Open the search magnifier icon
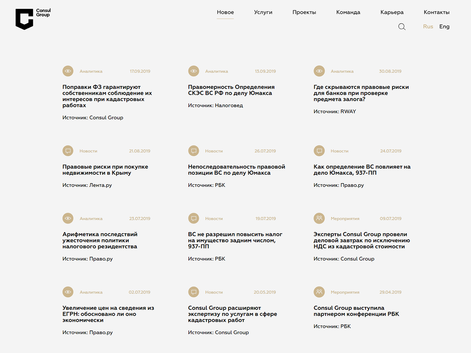The width and height of the screenshot is (471, 353). click(402, 27)
